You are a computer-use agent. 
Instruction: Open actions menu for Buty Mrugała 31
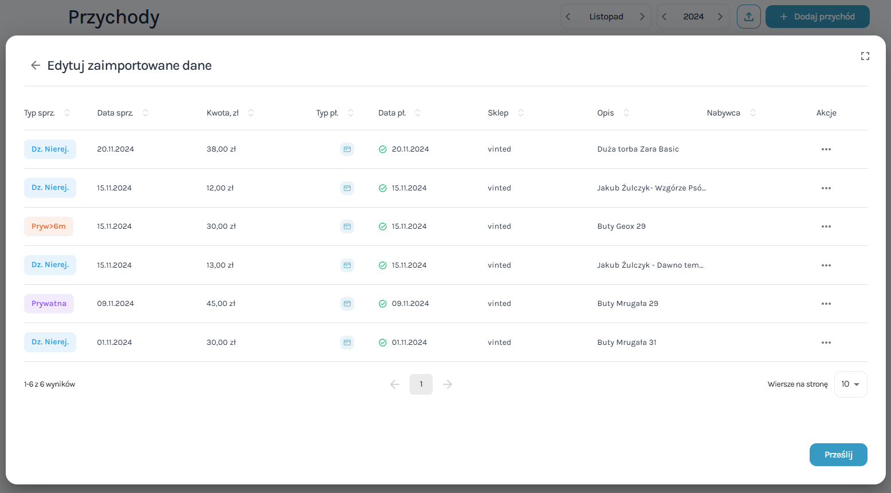[826, 343]
